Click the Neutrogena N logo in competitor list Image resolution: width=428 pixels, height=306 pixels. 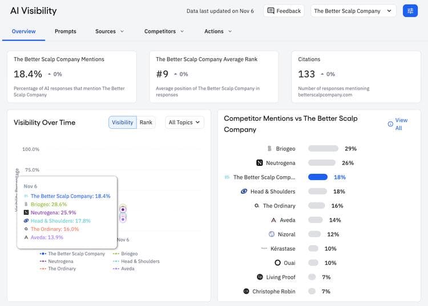259,162
